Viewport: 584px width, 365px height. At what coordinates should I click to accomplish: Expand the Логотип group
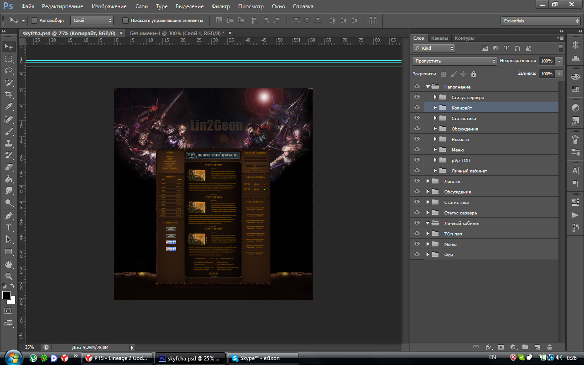click(x=428, y=181)
